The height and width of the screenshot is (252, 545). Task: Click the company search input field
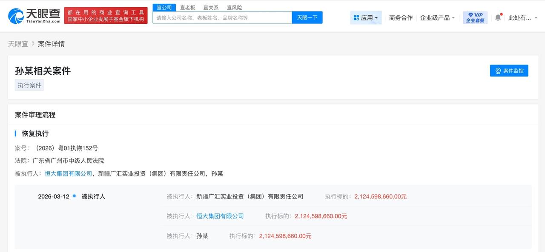pos(221,17)
